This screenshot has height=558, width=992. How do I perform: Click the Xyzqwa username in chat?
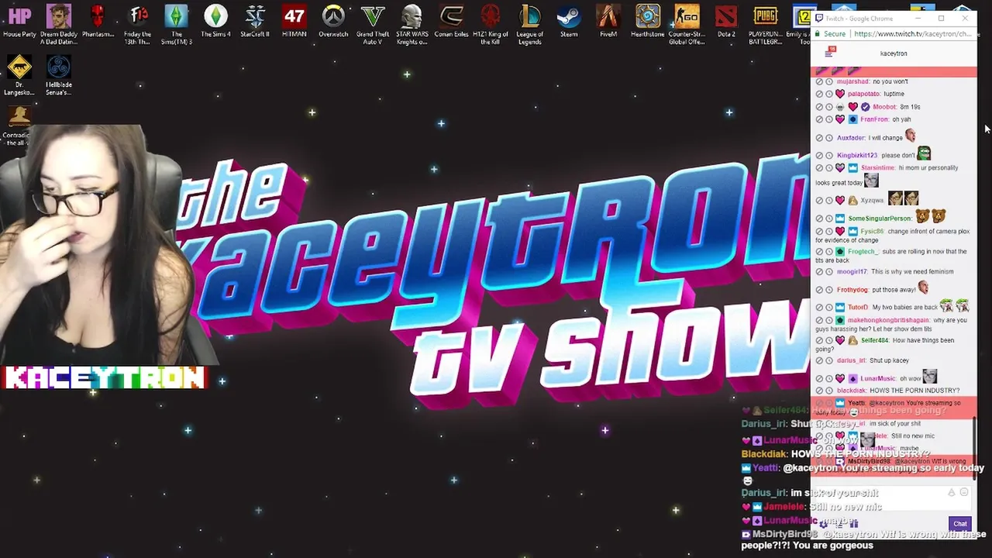click(872, 201)
